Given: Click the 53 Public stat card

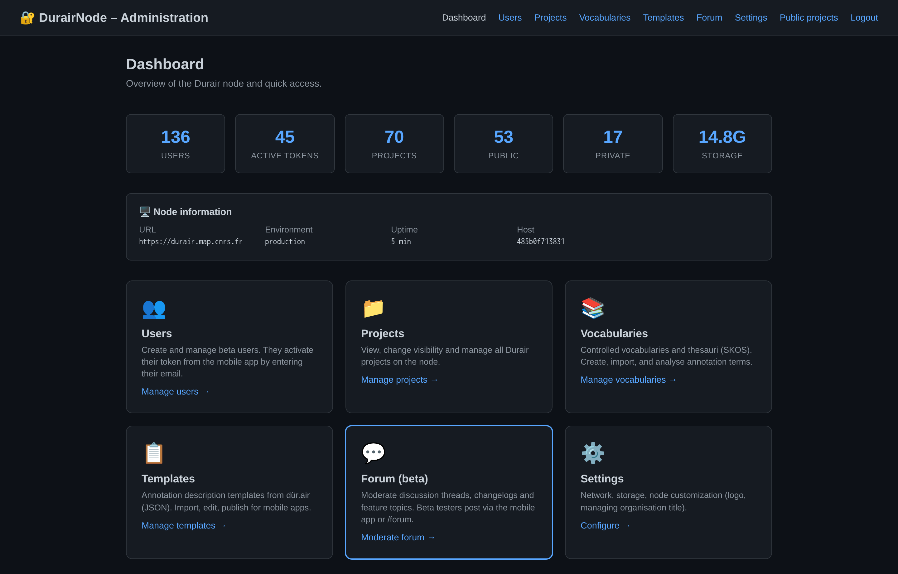Looking at the screenshot, I should [x=504, y=143].
